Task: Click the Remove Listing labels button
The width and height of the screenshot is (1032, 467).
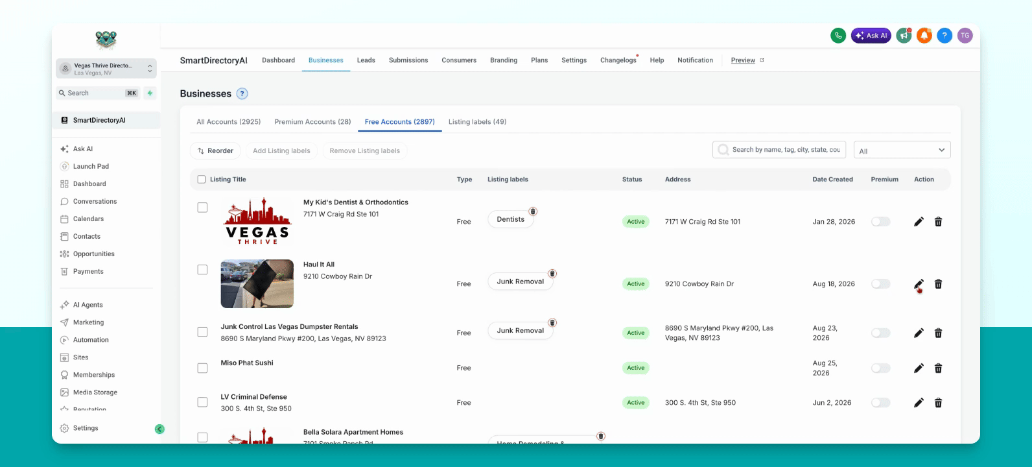Action: click(x=364, y=151)
